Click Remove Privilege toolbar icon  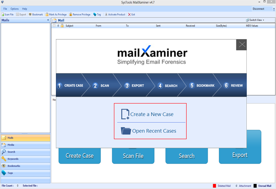tap(71, 15)
